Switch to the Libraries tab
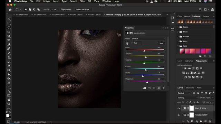 tap(189, 61)
